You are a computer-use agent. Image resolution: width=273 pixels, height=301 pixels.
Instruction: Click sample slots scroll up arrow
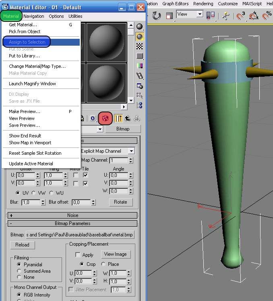click(131, 25)
